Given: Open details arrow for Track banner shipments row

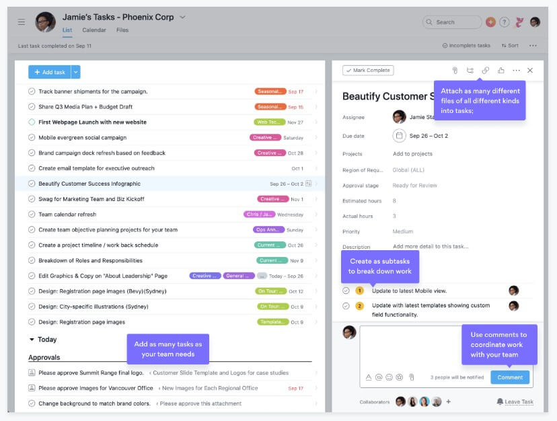Looking at the screenshot, I should (x=315, y=91).
